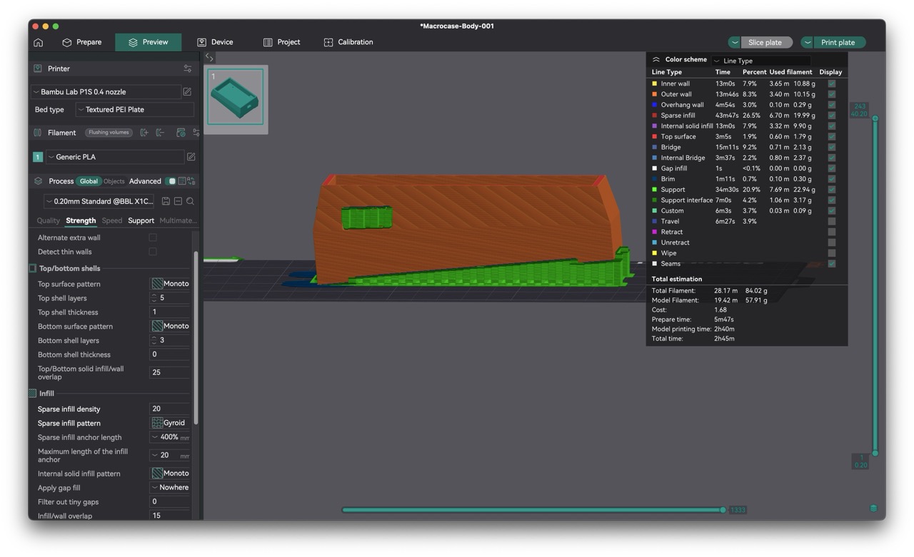Toggle the Advanced settings switch
The width and height of the screenshot is (914, 557).
[x=171, y=181]
